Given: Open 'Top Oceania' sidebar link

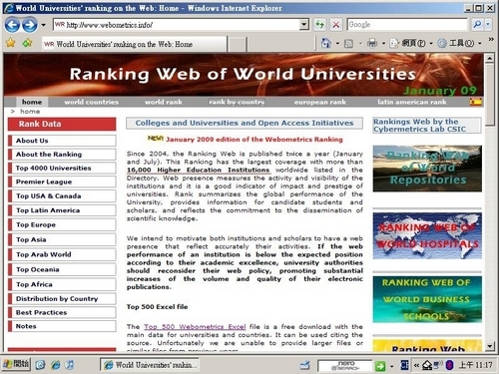Looking at the screenshot, I should 62,269.
